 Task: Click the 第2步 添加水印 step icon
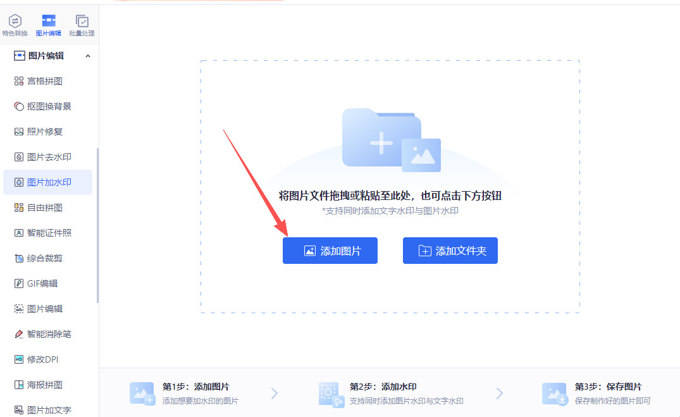tap(331, 394)
